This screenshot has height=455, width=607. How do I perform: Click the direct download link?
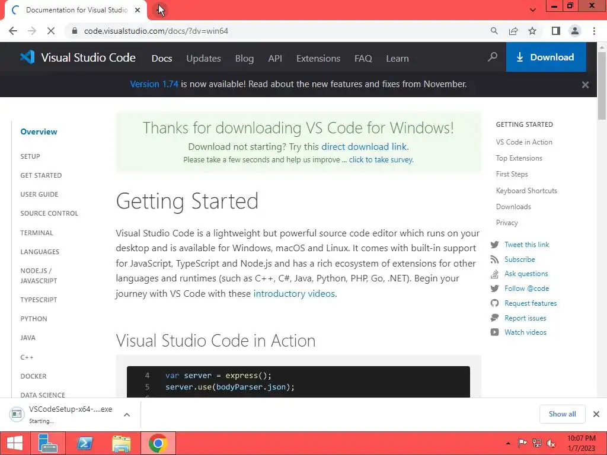tap(365, 147)
